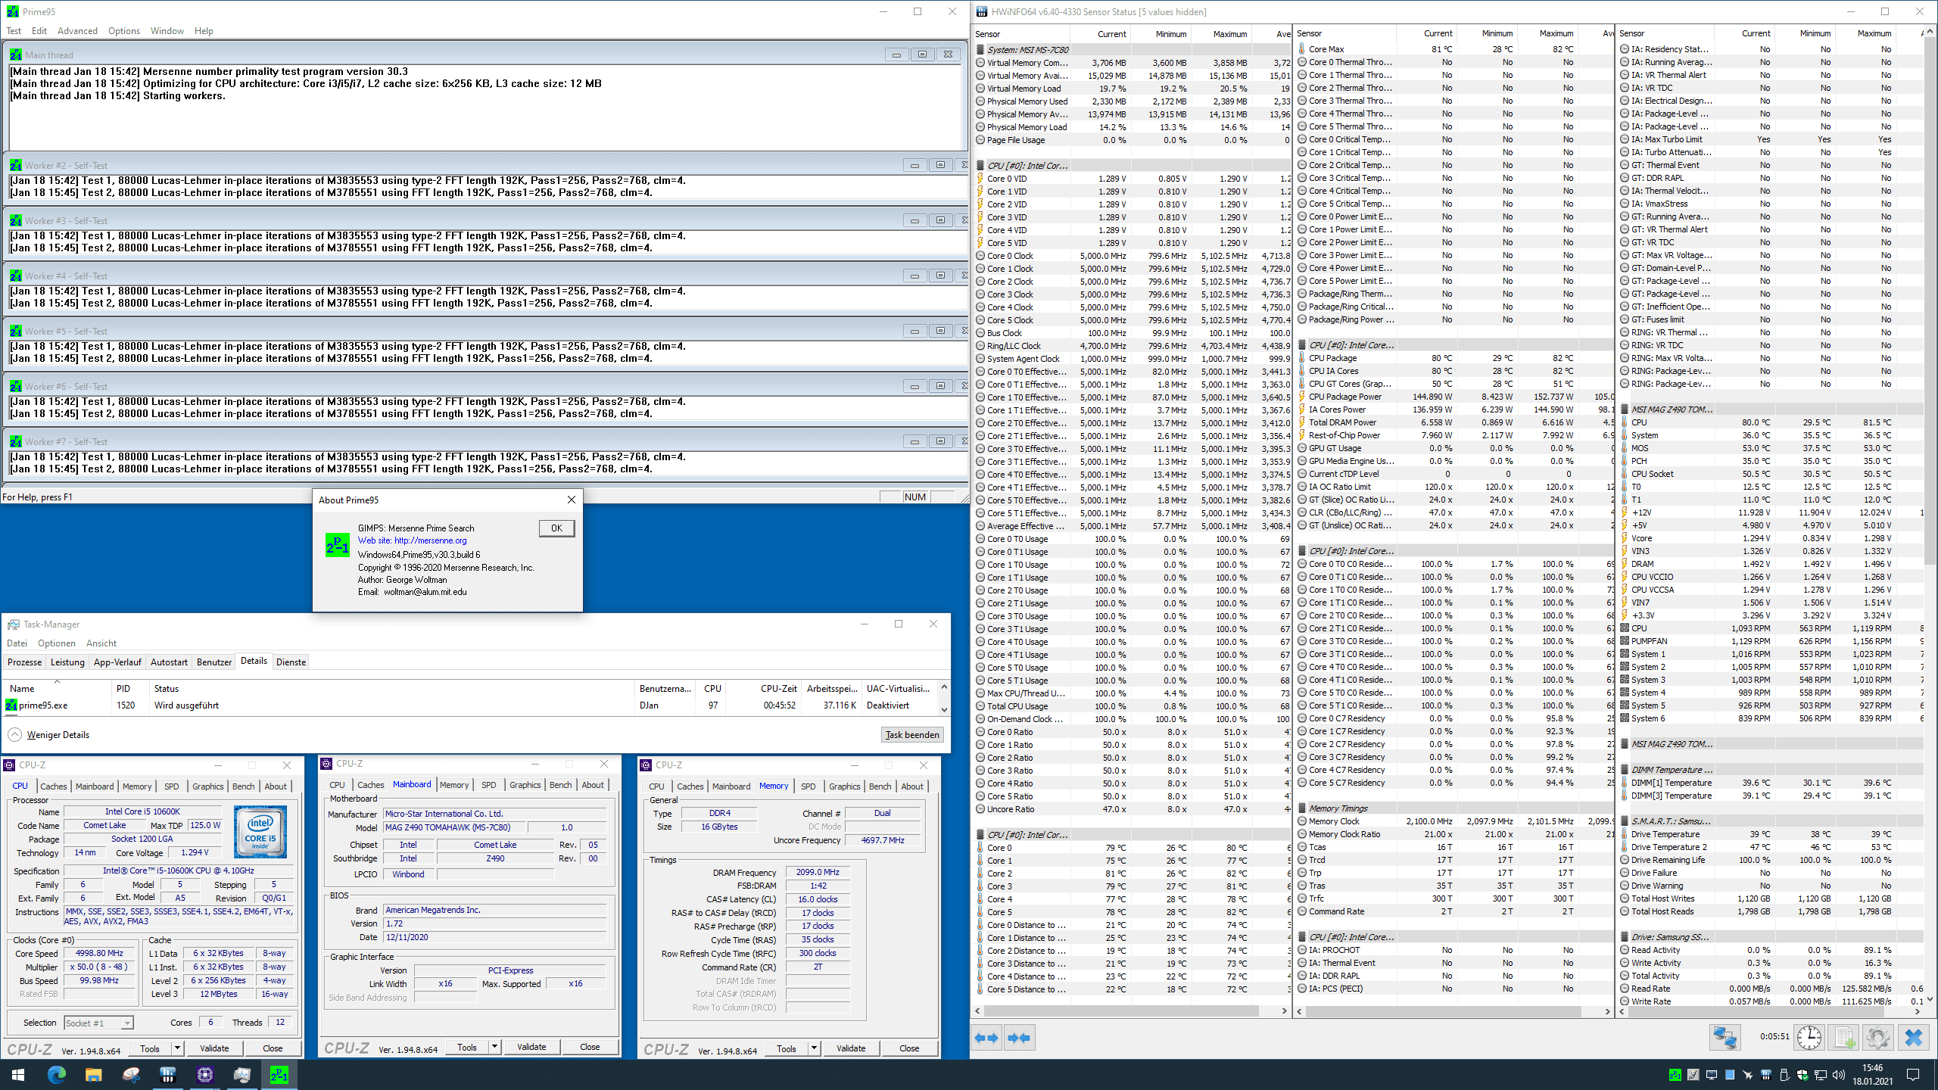Click the HWiNFO expand columns arrows icon
Screen dimensions: 1938x1090
[x=986, y=1038]
